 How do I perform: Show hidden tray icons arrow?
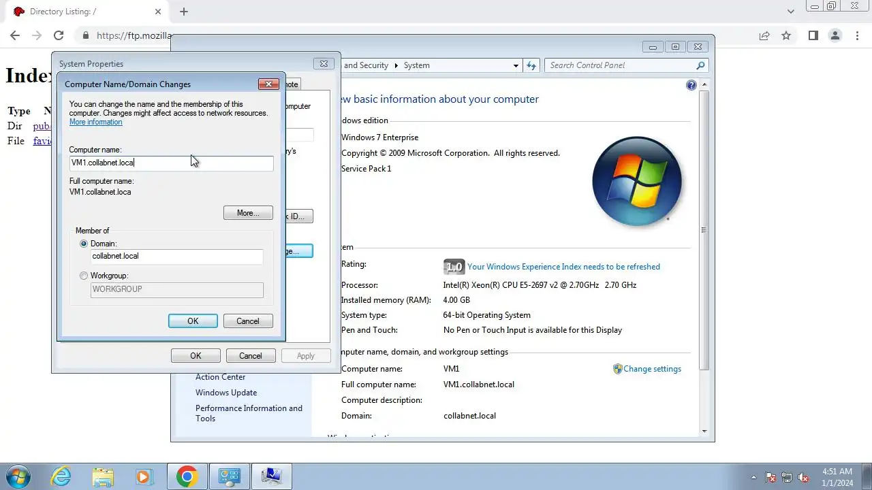[x=753, y=477]
